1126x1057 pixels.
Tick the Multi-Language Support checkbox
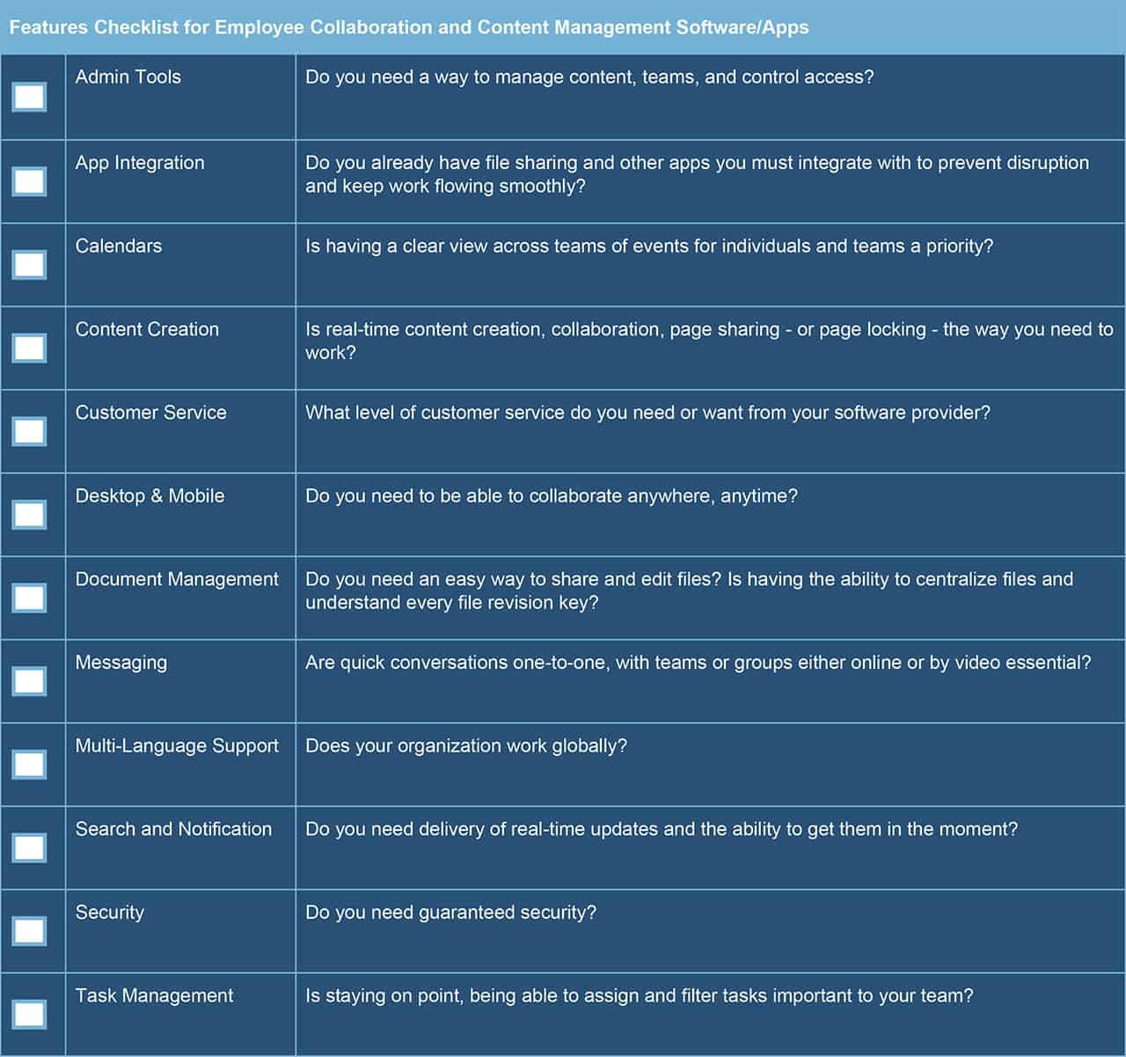[29, 764]
